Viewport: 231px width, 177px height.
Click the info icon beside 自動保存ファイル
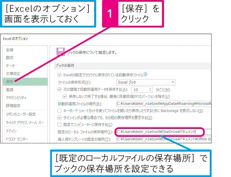tap(145, 74)
